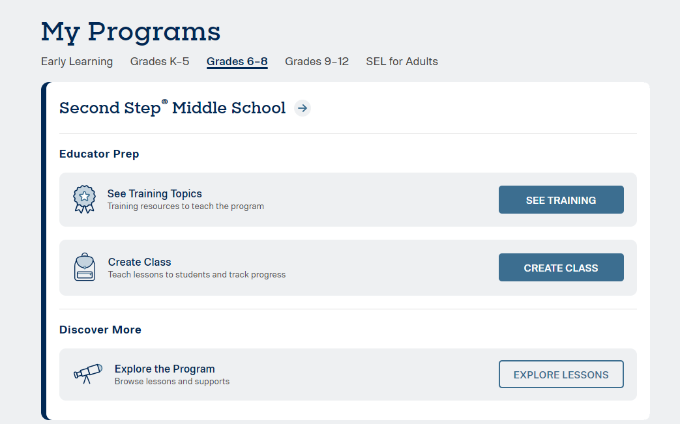680x424 pixels.
Task: Click 'Browse lessons and supports' description text
Action: tap(172, 381)
